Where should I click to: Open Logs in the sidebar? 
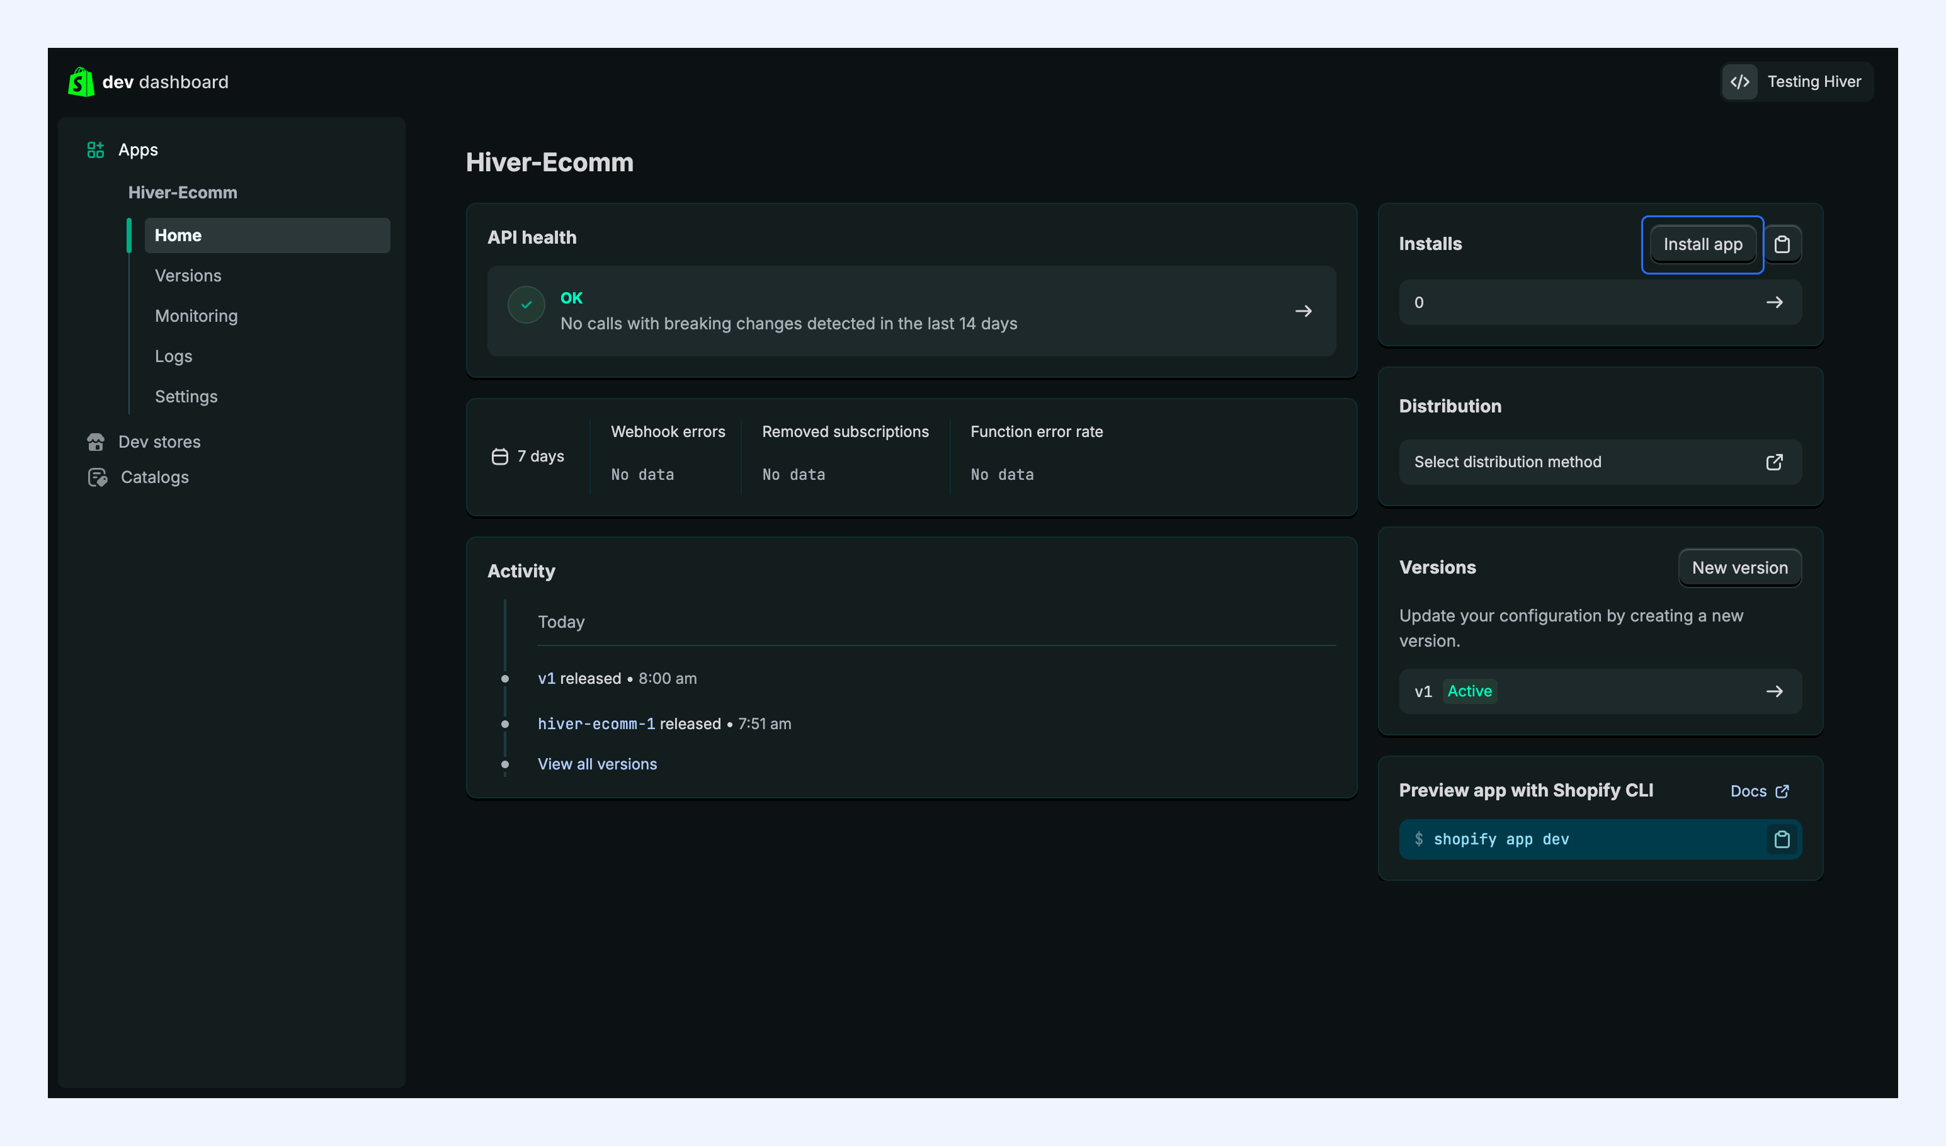pyautogui.click(x=174, y=356)
